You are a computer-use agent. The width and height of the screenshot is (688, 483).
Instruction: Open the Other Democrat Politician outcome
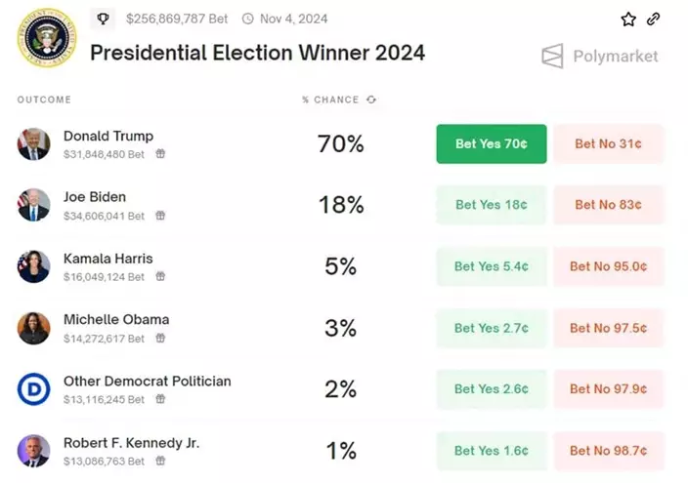pyautogui.click(x=147, y=382)
